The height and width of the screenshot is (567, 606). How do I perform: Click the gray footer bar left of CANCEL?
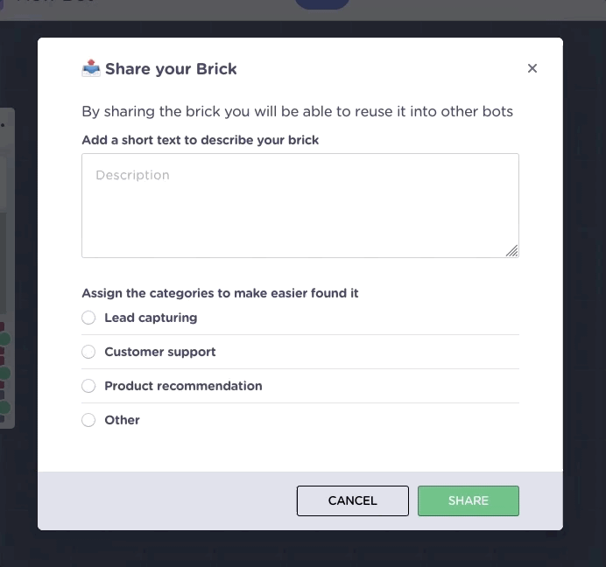pyautogui.click(x=167, y=500)
